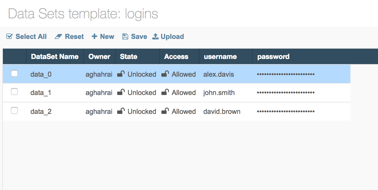378x190 pixels.
Task: Sort by the DataSet Name column header
Action: tap(55, 57)
